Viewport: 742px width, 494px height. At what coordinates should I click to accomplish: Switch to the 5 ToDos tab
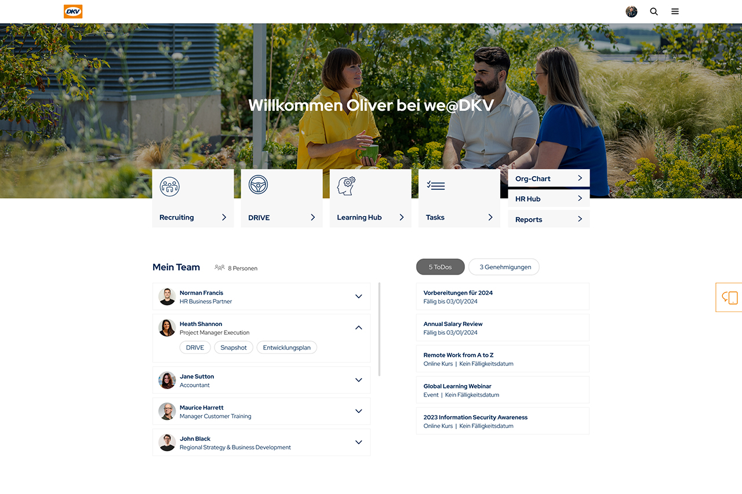441,267
